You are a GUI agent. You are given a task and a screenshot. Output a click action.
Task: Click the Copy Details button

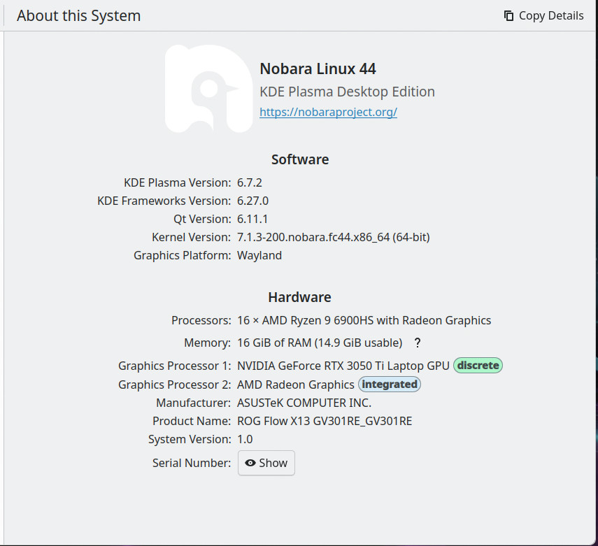[x=543, y=15]
